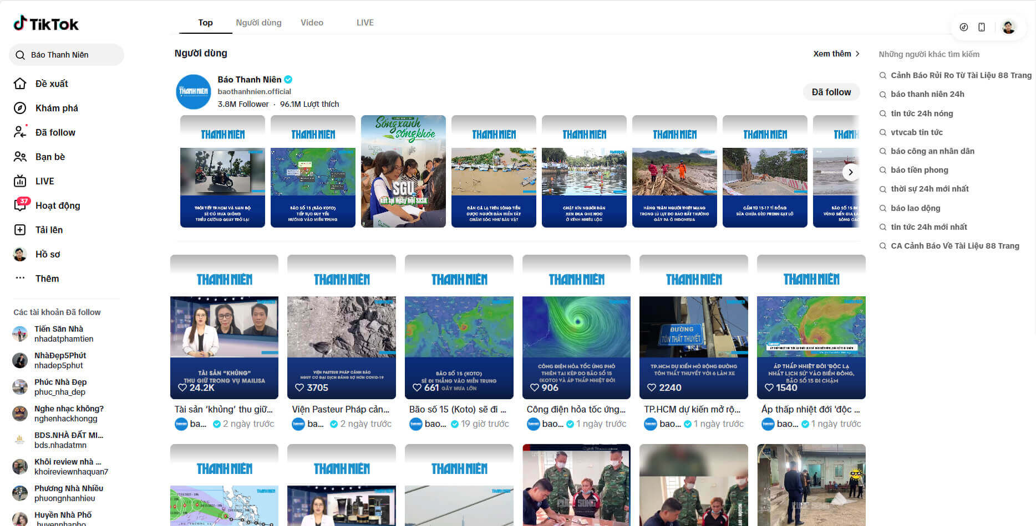Click the TikTok coin icon in top bar
The width and height of the screenshot is (1036, 526).
pyautogui.click(x=964, y=27)
